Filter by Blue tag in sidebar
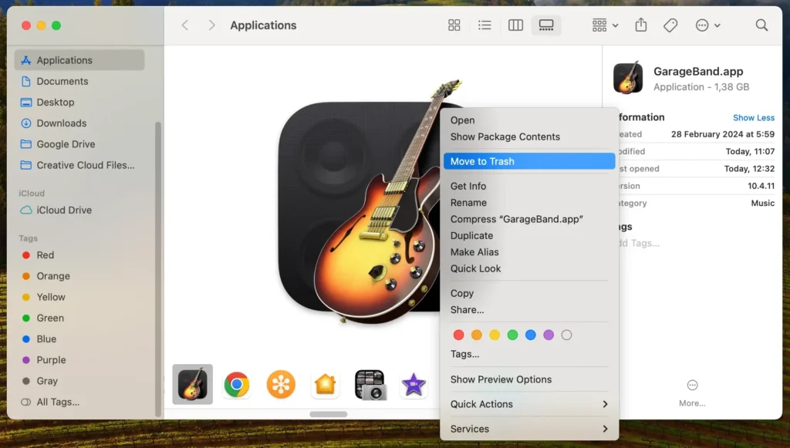Image resolution: width=790 pixels, height=448 pixels. [x=79, y=339]
